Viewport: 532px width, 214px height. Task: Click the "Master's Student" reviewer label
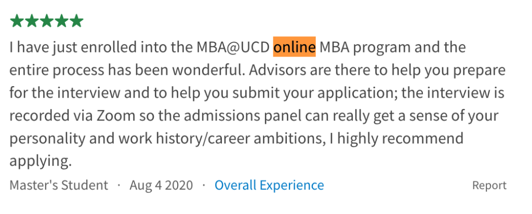coord(59,185)
